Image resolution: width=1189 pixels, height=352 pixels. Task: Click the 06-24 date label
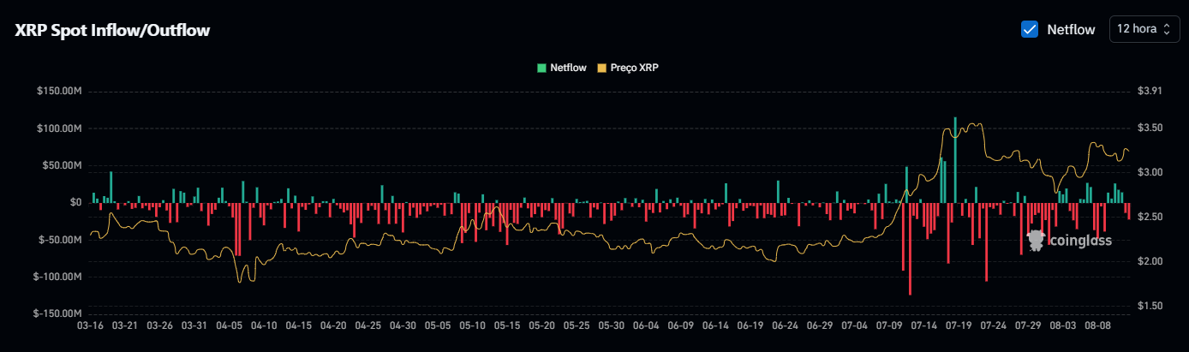click(x=785, y=325)
